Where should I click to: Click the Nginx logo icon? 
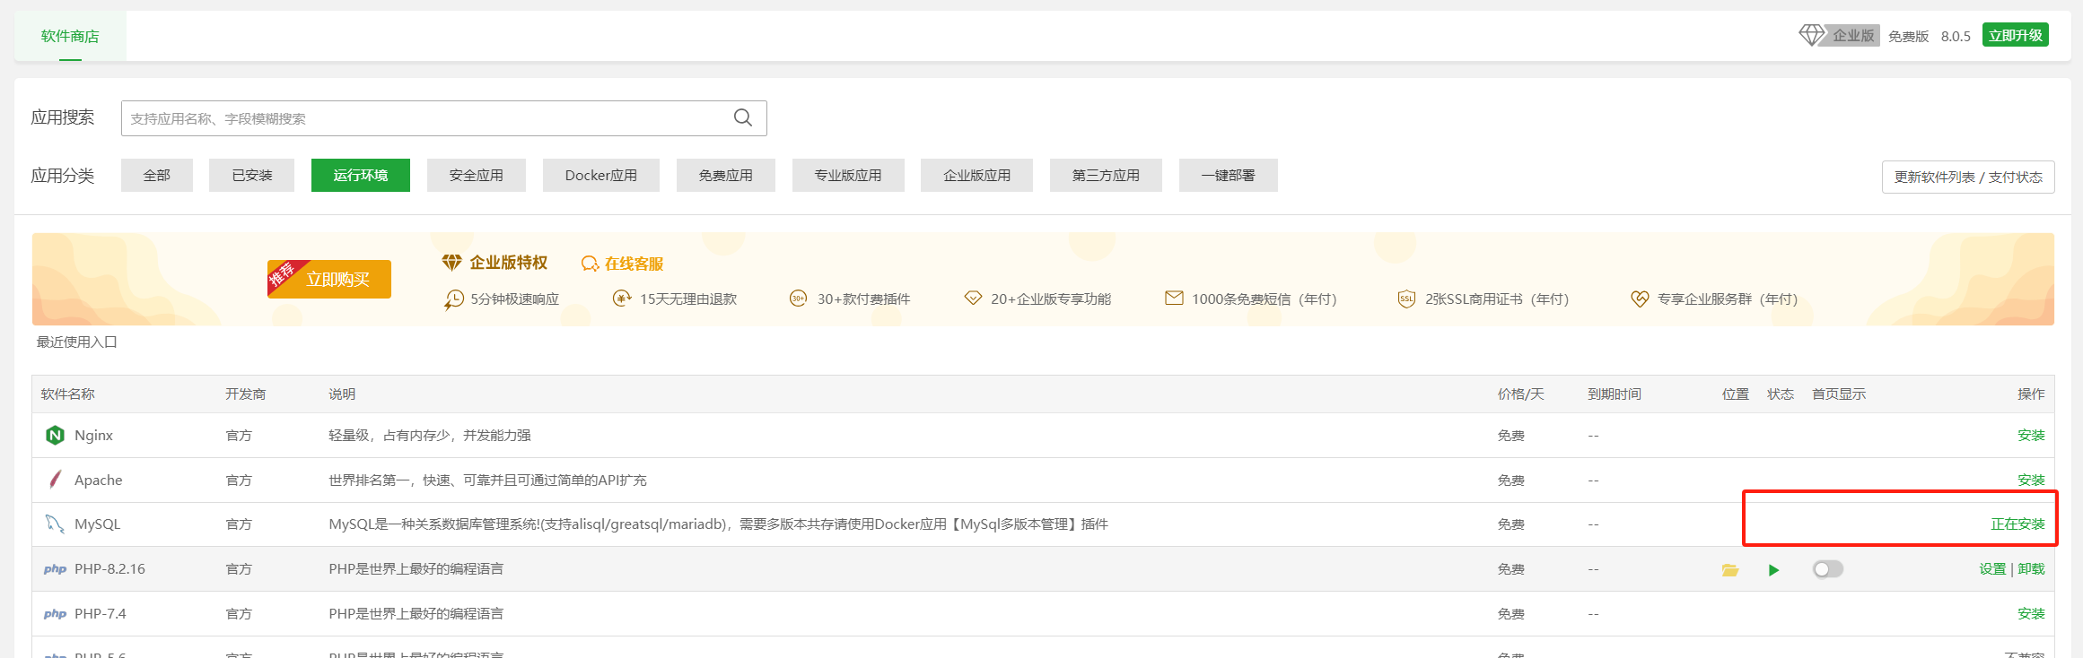(55, 435)
